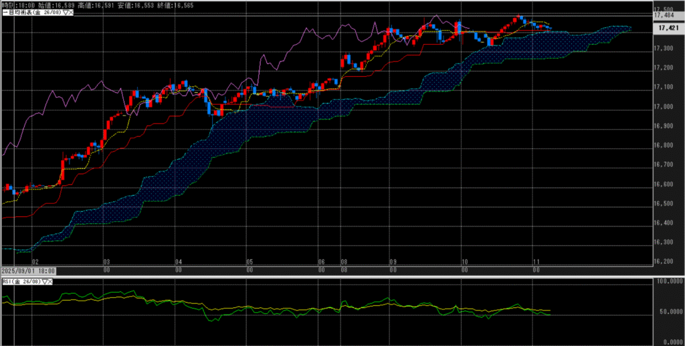This screenshot has width=685, height=346.
Task: Click the 始値:16,589 opening price readout
Action: [56, 5]
